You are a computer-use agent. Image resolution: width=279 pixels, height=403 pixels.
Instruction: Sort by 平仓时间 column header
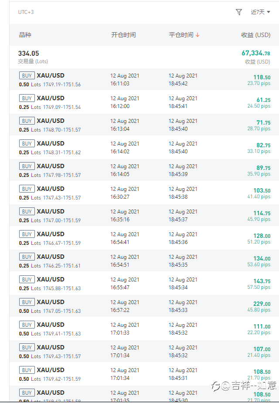pos(181,35)
